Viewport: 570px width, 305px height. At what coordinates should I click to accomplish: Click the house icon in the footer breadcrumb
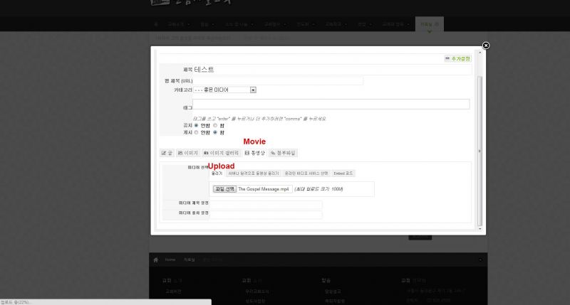coord(156,259)
